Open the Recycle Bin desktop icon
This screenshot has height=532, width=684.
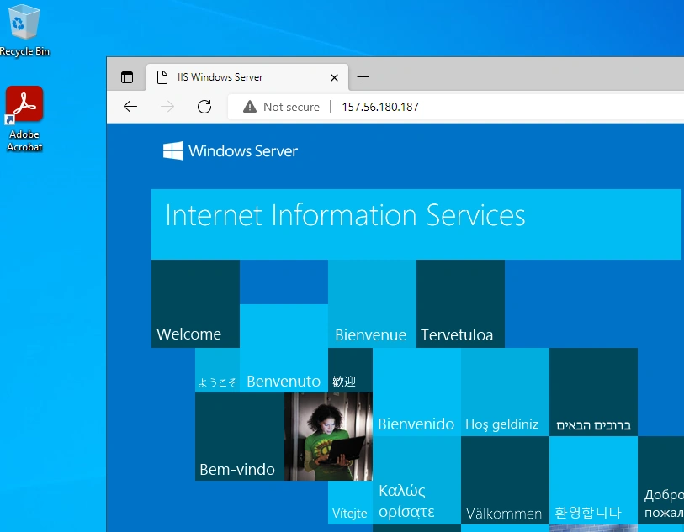click(24, 29)
